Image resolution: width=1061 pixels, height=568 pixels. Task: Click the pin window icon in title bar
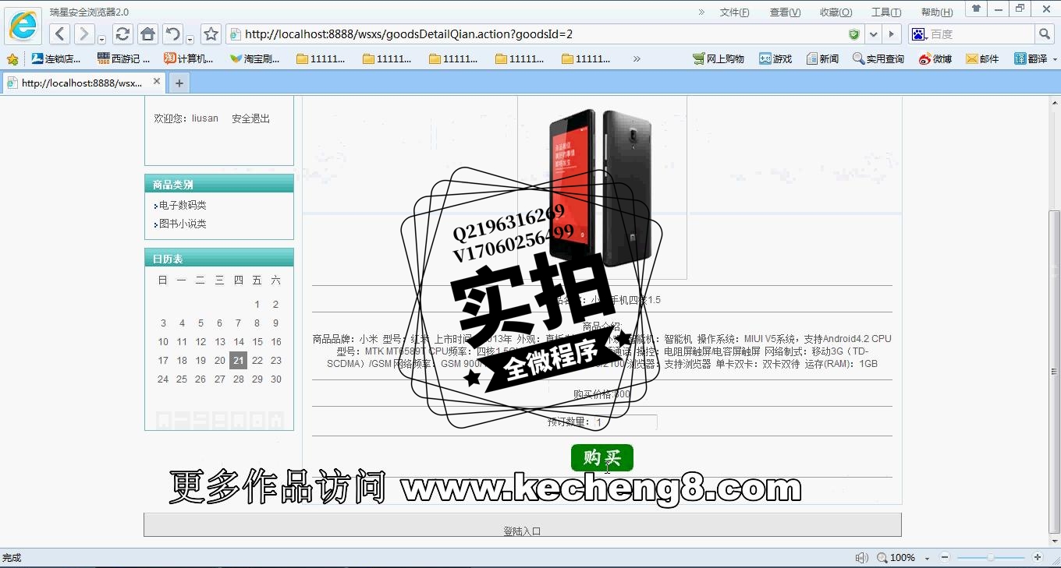point(976,9)
